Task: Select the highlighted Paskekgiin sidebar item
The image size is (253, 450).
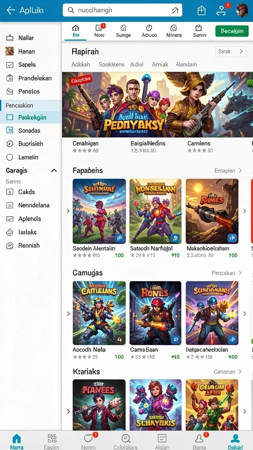Action: [31, 117]
